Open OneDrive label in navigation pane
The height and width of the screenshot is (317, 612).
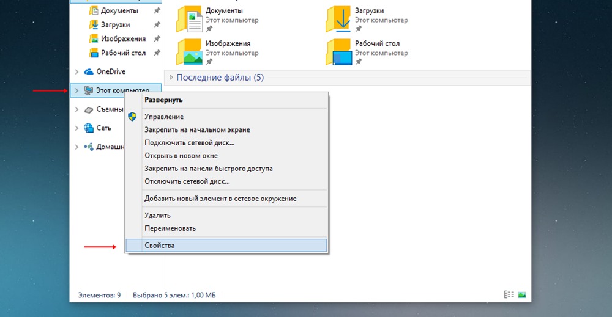[111, 71]
